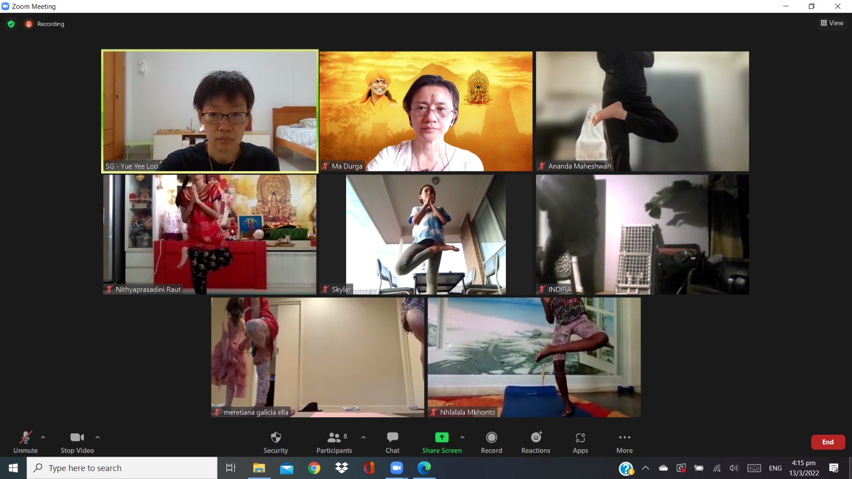Expand audio options arrow beside Unmute
This screenshot has width=852, height=479.
click(43, 437)
